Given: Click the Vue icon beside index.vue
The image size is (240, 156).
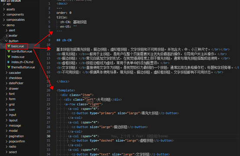Looking at the screenshot, I should [x=9, y=57].
